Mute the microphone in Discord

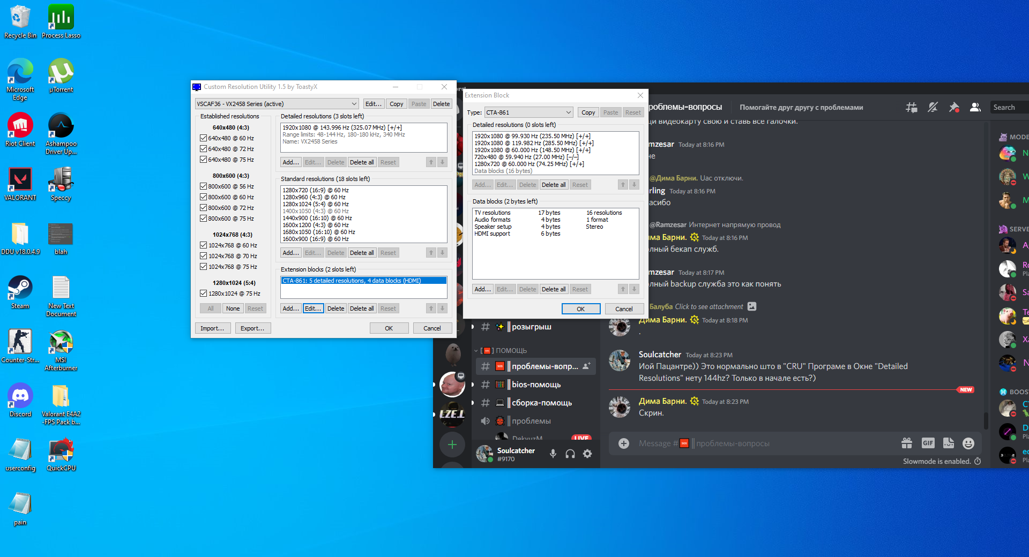[x=553, y=454]
